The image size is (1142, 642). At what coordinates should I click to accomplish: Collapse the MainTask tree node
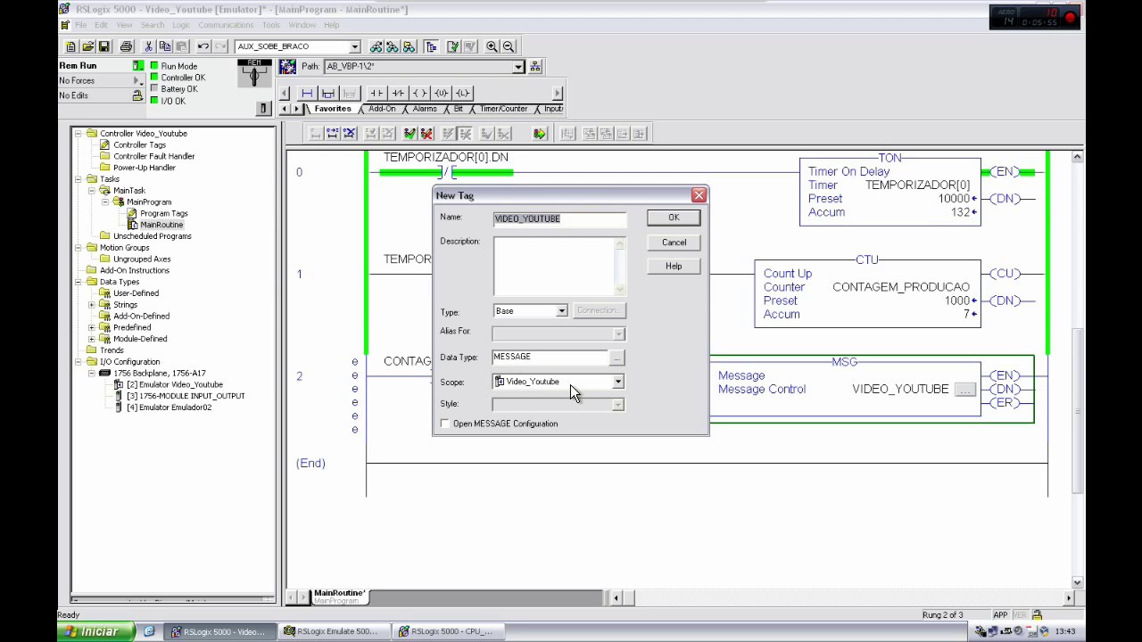92,191
